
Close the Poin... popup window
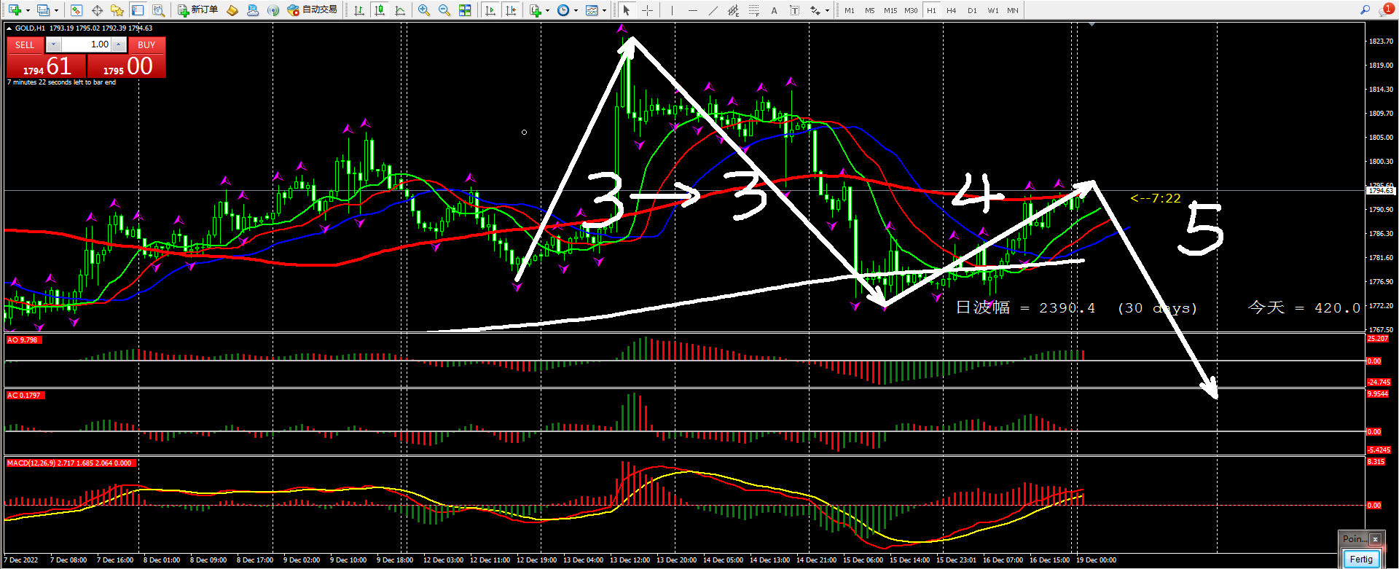[1375, 539]
